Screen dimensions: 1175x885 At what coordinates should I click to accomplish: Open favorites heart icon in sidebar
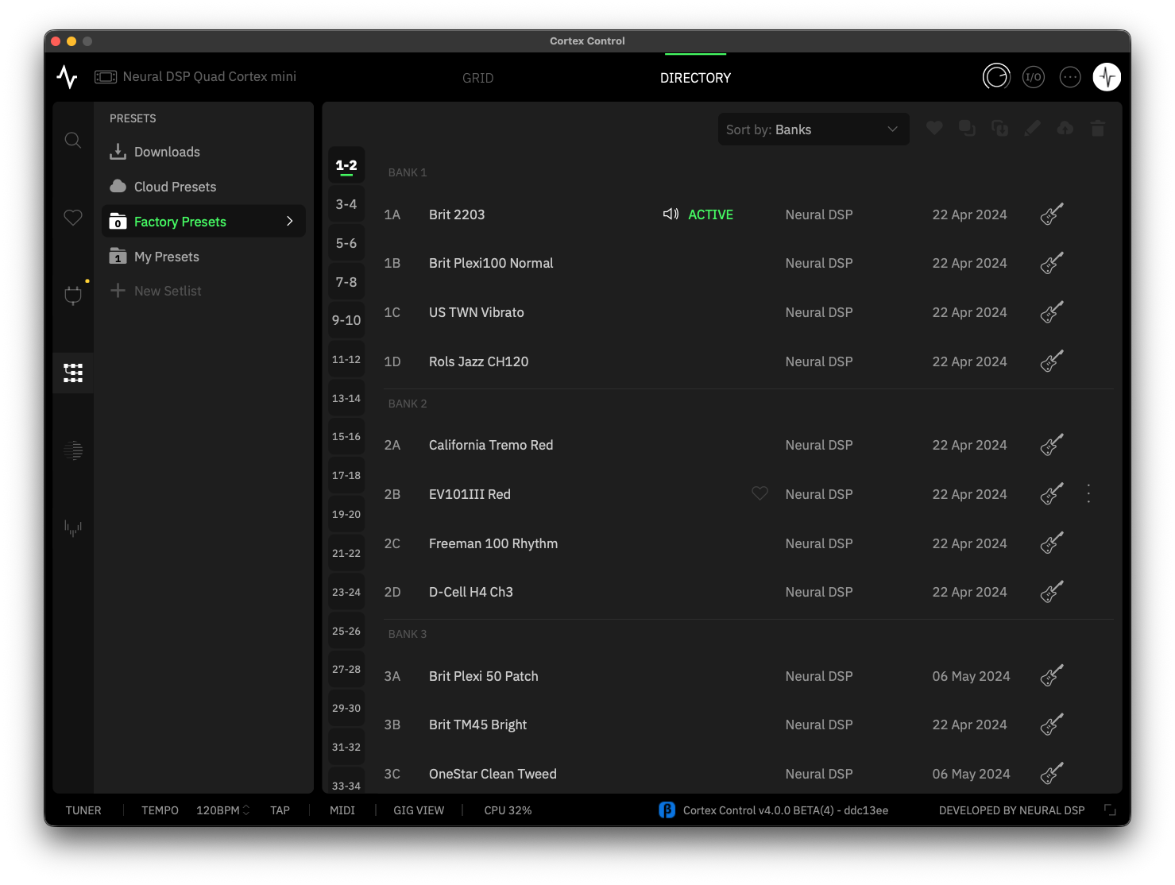click(73, 218)
